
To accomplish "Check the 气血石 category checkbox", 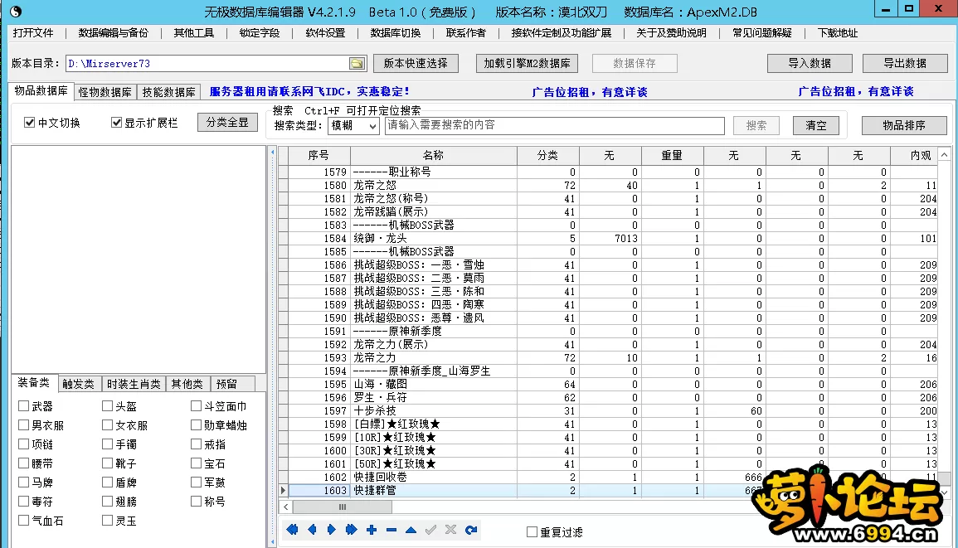I will click(24, 521).
